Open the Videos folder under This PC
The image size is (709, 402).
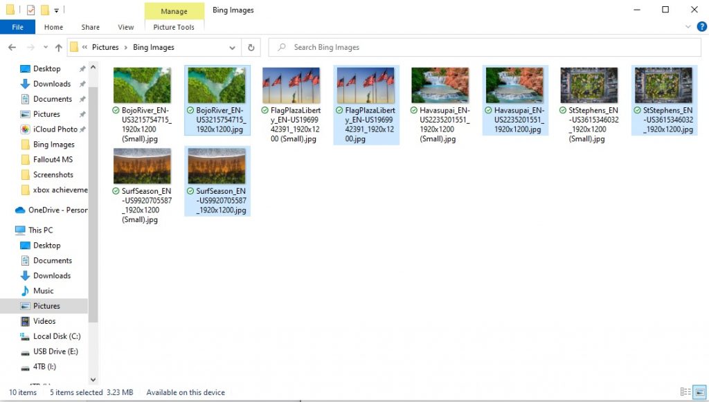click(44, 321)
